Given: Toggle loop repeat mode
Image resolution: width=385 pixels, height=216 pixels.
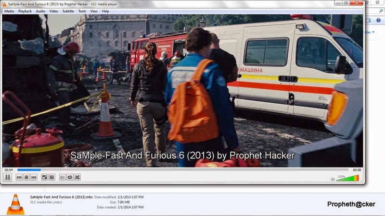Looking at the screenshot, I should (x=70, y=177).
